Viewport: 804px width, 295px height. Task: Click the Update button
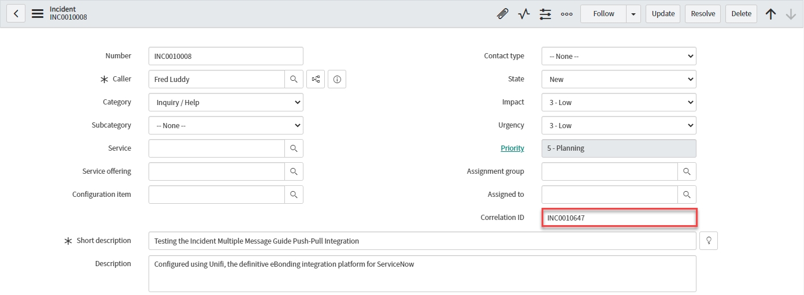tap(663, 14)
